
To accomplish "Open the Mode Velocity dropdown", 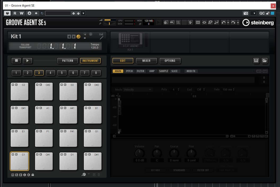I will tap(137, 90).
